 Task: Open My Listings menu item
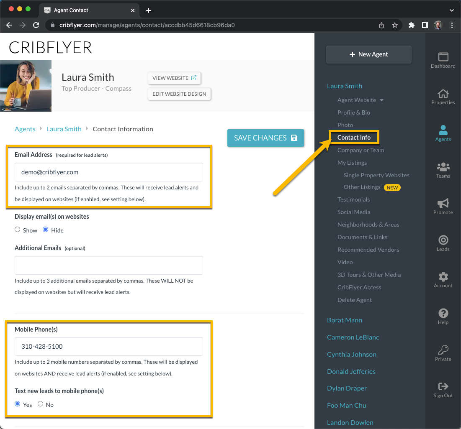click(x=352, y=163)
